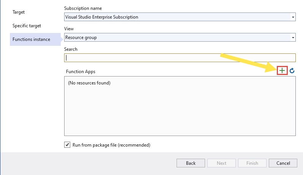Switch to the Specific target step
The height and width of the screenshot is (175, 303).
coord(27,26)
